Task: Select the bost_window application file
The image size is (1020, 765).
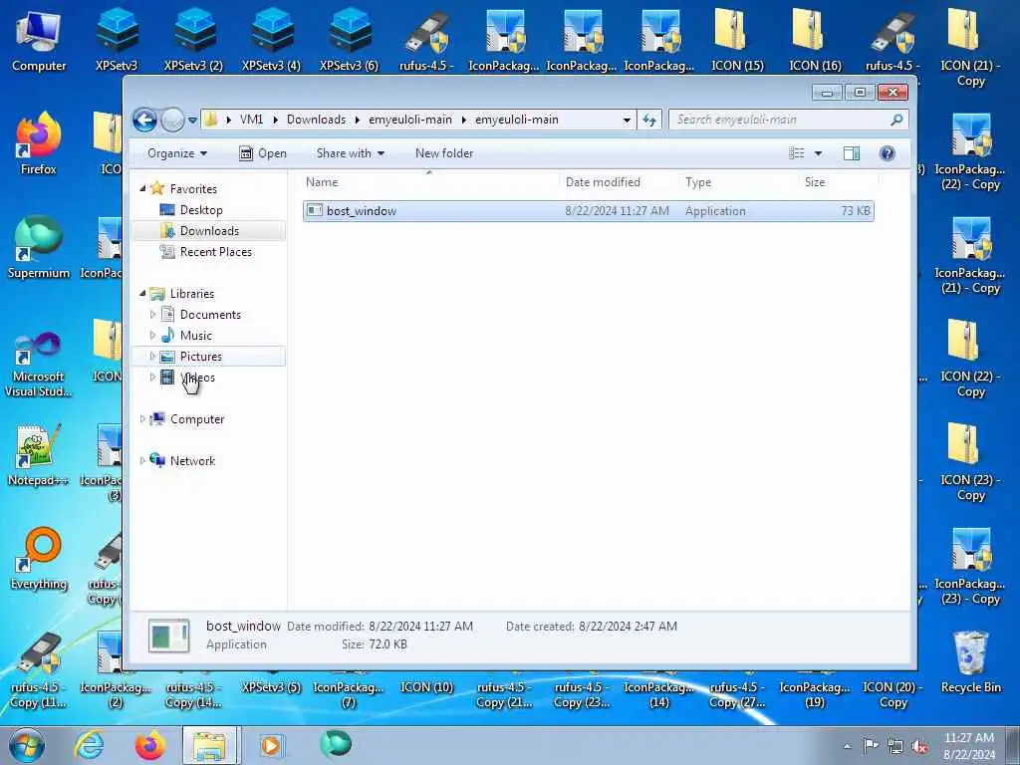Action: [588, 211]
